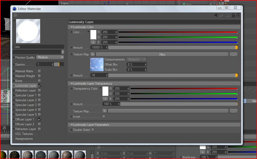This screenshot has width=257, height=159.
Task: Click the back arrow in Material Editor header
Action: point(216,15)
